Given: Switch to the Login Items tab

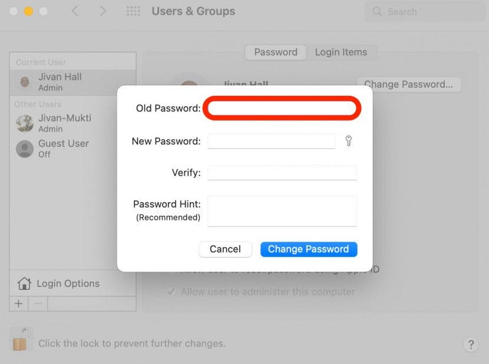Looking at the screenshot, I should click(342, 52).
